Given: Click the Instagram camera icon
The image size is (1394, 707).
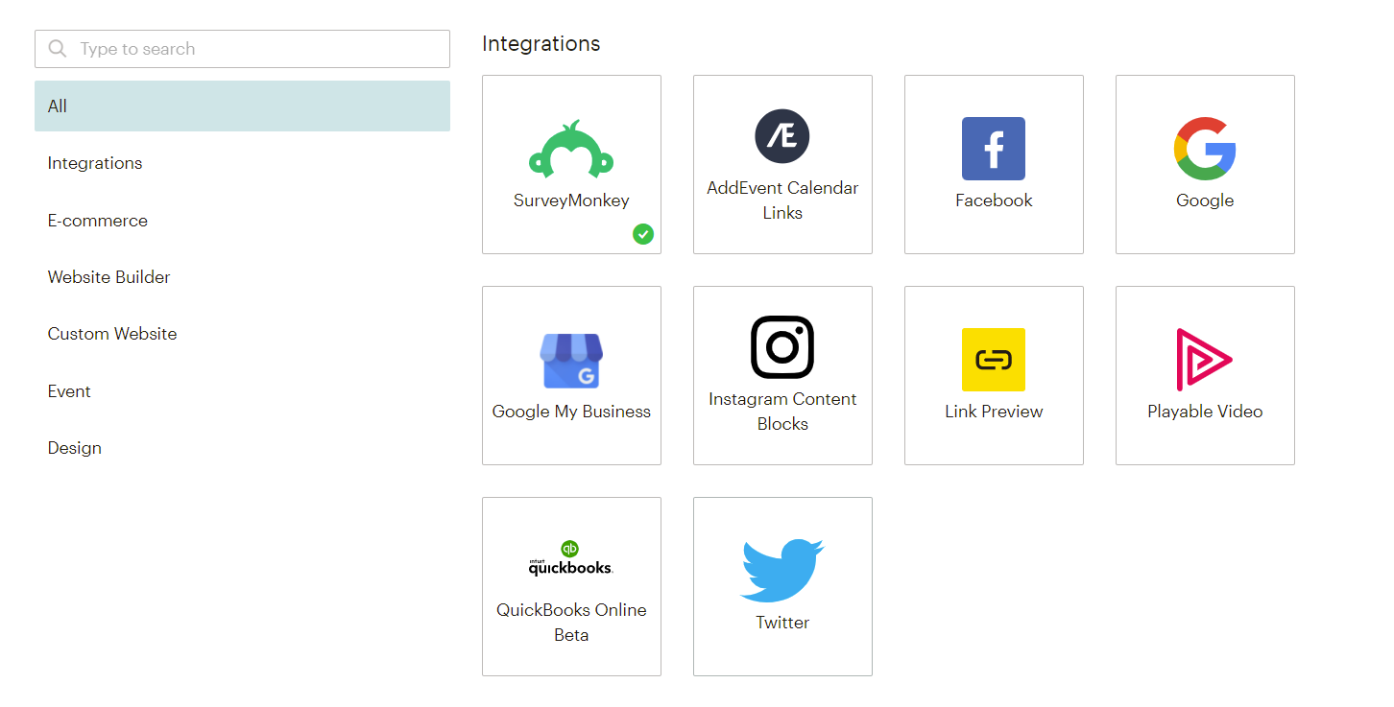Looking at the screenshot, I should click(x=782, y=347).
